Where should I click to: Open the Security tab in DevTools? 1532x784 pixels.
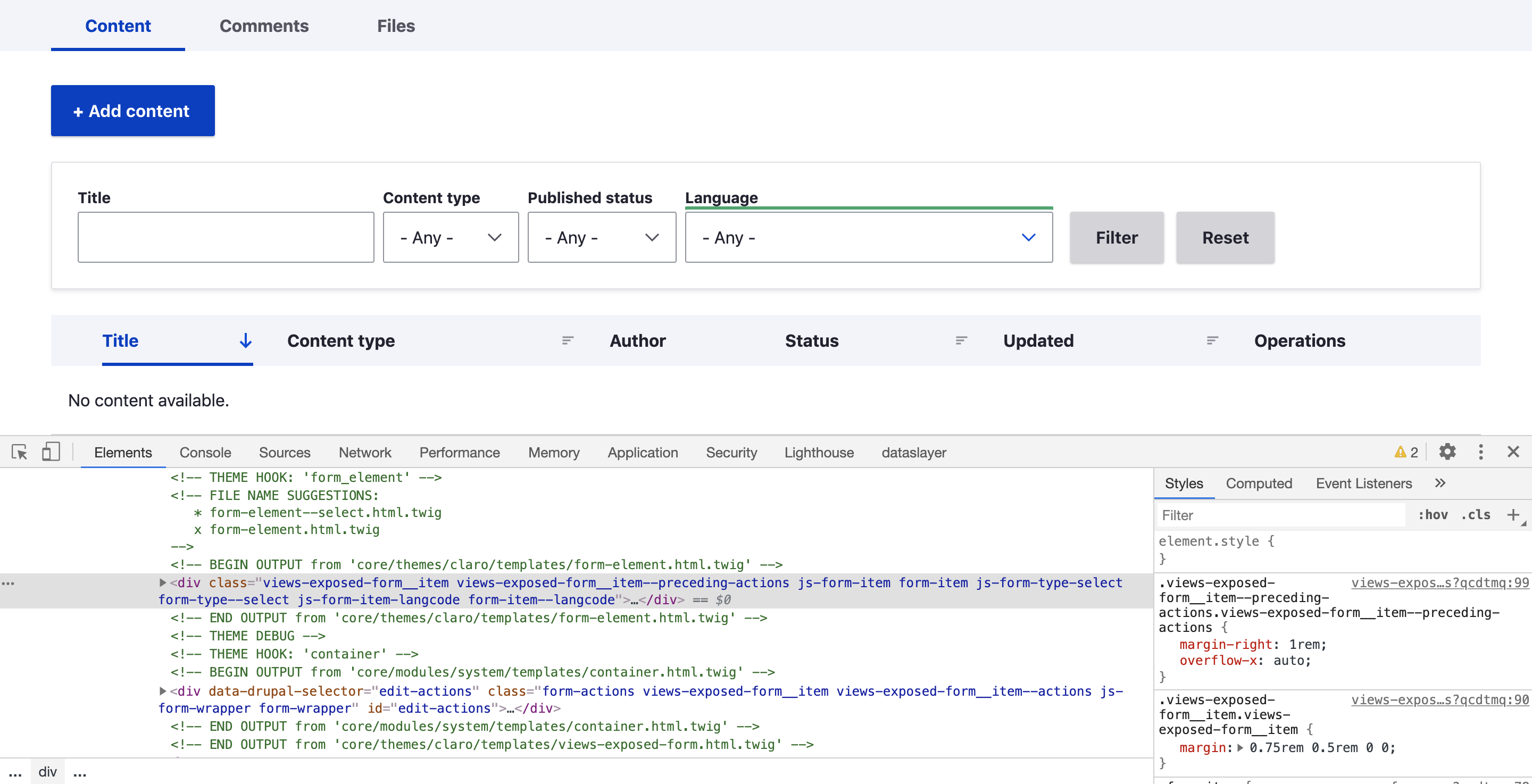click(x=731, y=453)
